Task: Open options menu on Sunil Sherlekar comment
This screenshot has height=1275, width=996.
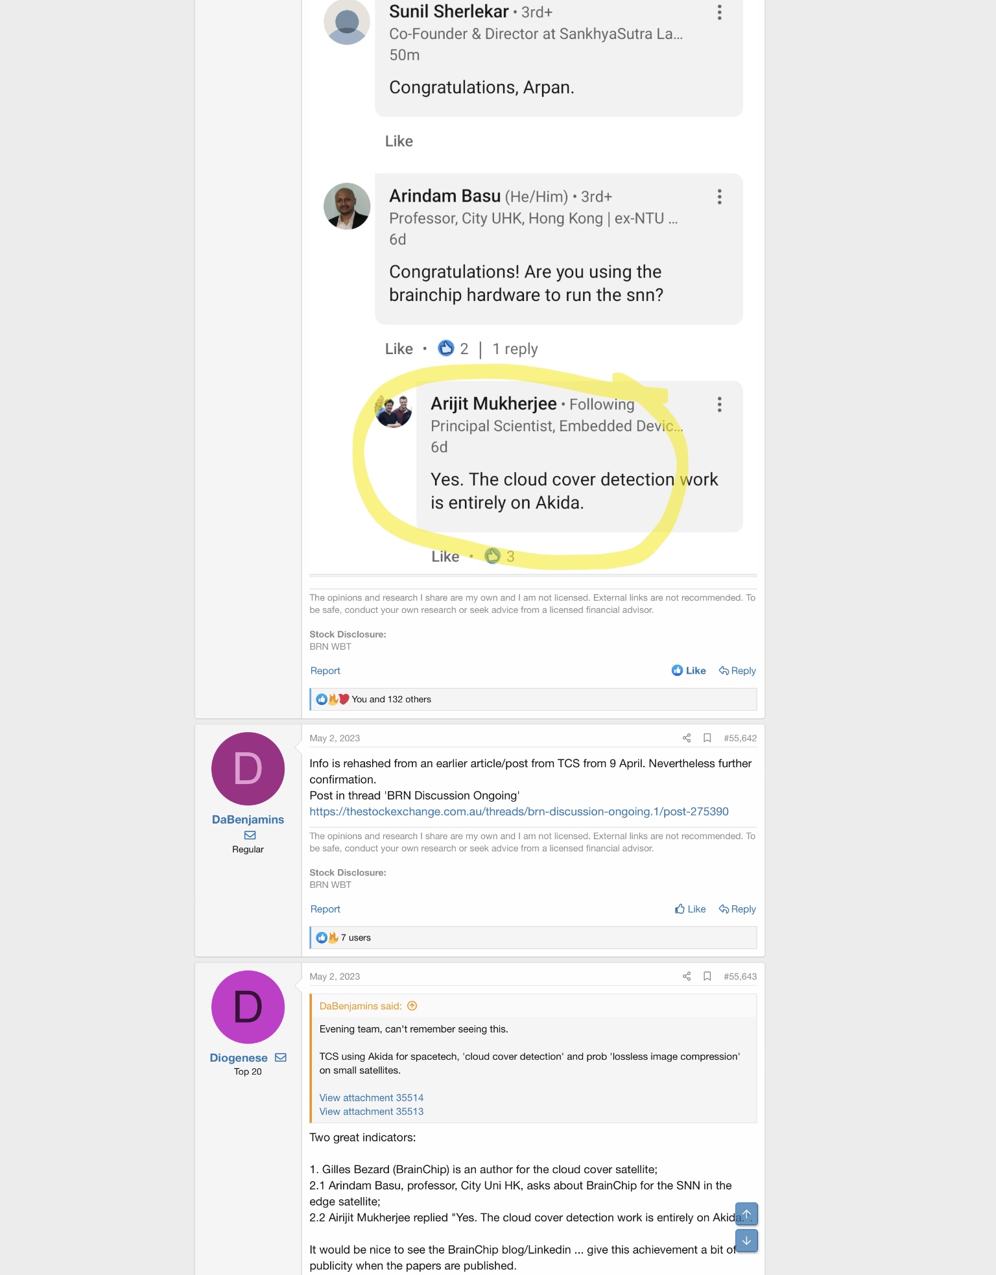Action: point(719,12)
